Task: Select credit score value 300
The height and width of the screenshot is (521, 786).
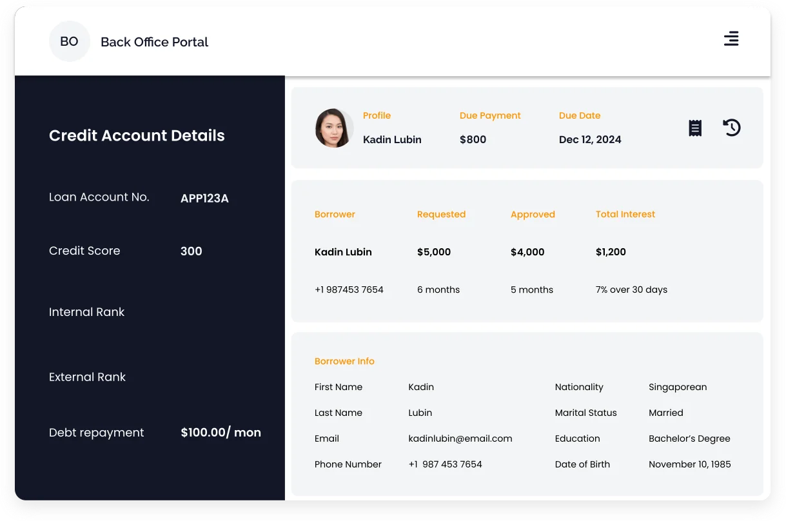Action: click(x=192, y=251)
